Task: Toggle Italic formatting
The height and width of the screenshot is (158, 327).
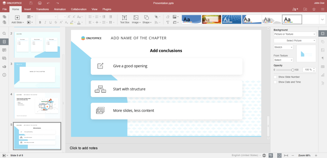Action: point(45,22)
